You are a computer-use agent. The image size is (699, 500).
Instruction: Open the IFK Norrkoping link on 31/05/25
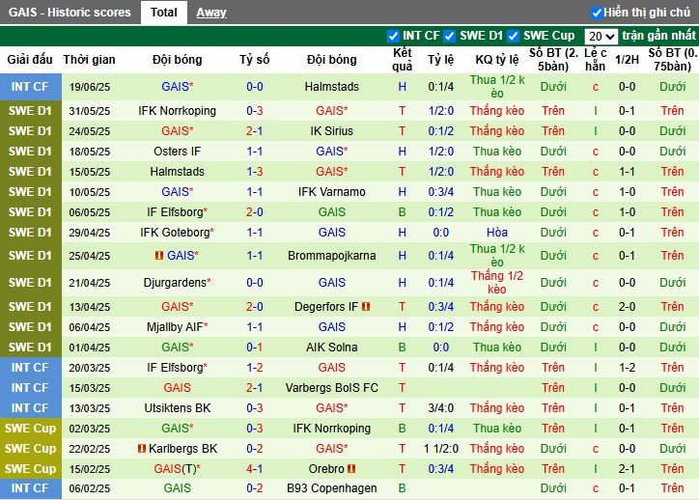tap(178, 111)
